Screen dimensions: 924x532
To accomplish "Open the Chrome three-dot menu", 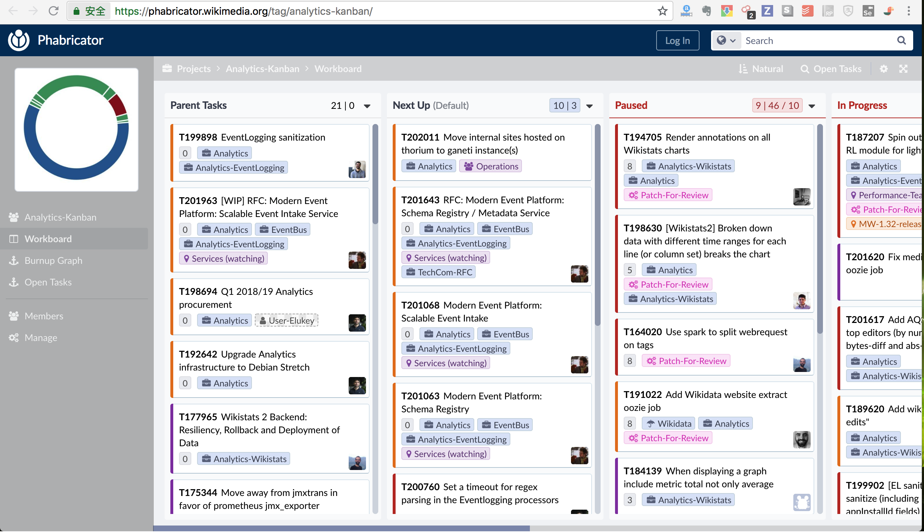I will tap(908, 11).
